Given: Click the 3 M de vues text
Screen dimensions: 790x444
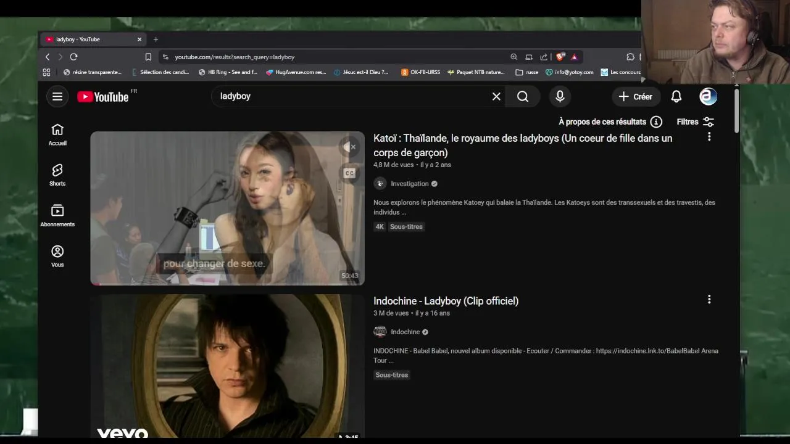Looking at the screenshot, I should [x=391, y=313].
